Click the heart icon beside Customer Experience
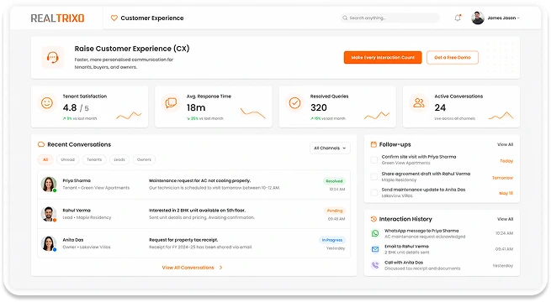The width and height of the screenshot is (551, 302). click(x=114, y=18)
